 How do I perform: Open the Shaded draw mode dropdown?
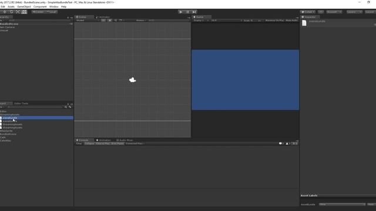(88, 21)
